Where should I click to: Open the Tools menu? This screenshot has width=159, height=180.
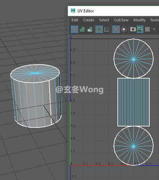(x=155, y=20)
